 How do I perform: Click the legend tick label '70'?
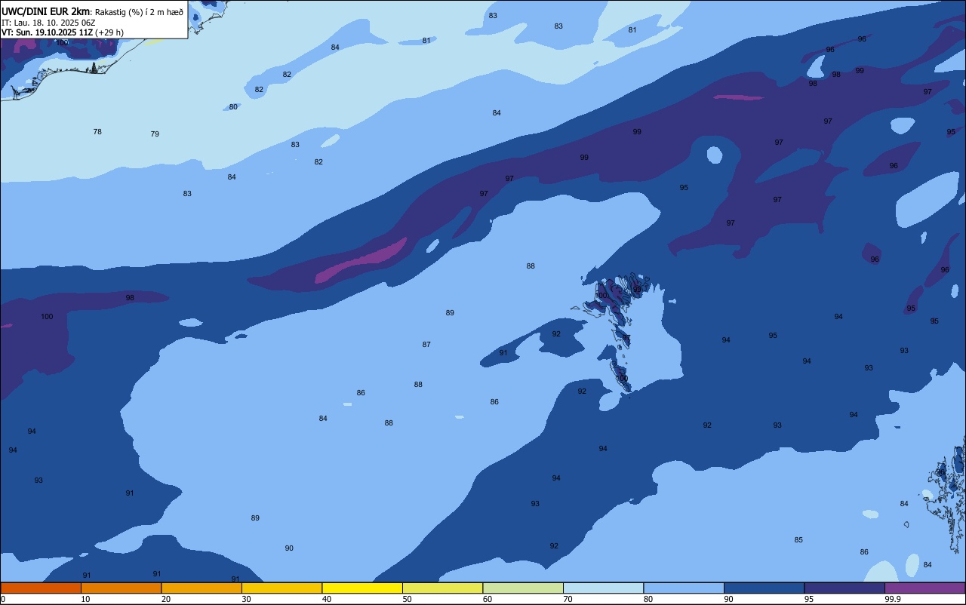[x=568, y=599]
